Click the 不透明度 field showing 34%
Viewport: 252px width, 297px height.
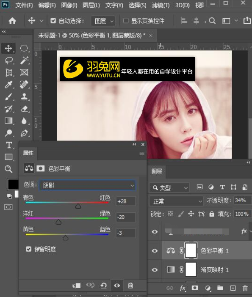(x=242, y=201)
